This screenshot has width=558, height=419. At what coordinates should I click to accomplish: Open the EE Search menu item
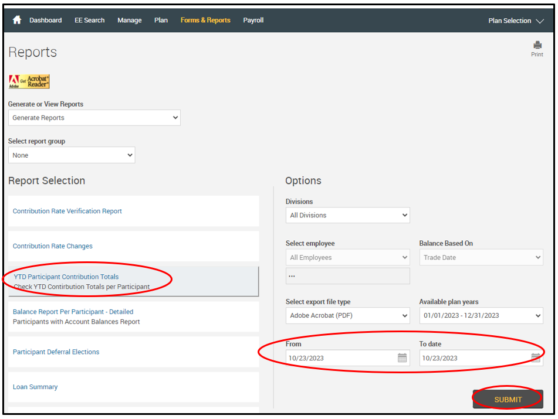(89, 20)
